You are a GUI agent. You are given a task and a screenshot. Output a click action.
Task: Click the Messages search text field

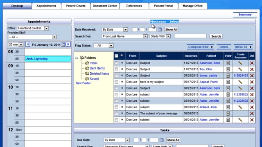click(190, 36)
